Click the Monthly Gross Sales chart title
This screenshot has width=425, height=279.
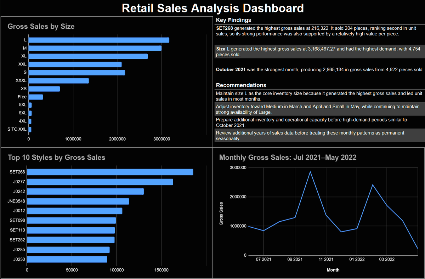coord(288,158)
